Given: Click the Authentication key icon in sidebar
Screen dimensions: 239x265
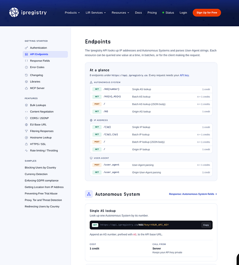Looking at the screenshot, I should (x=26, y=48).
